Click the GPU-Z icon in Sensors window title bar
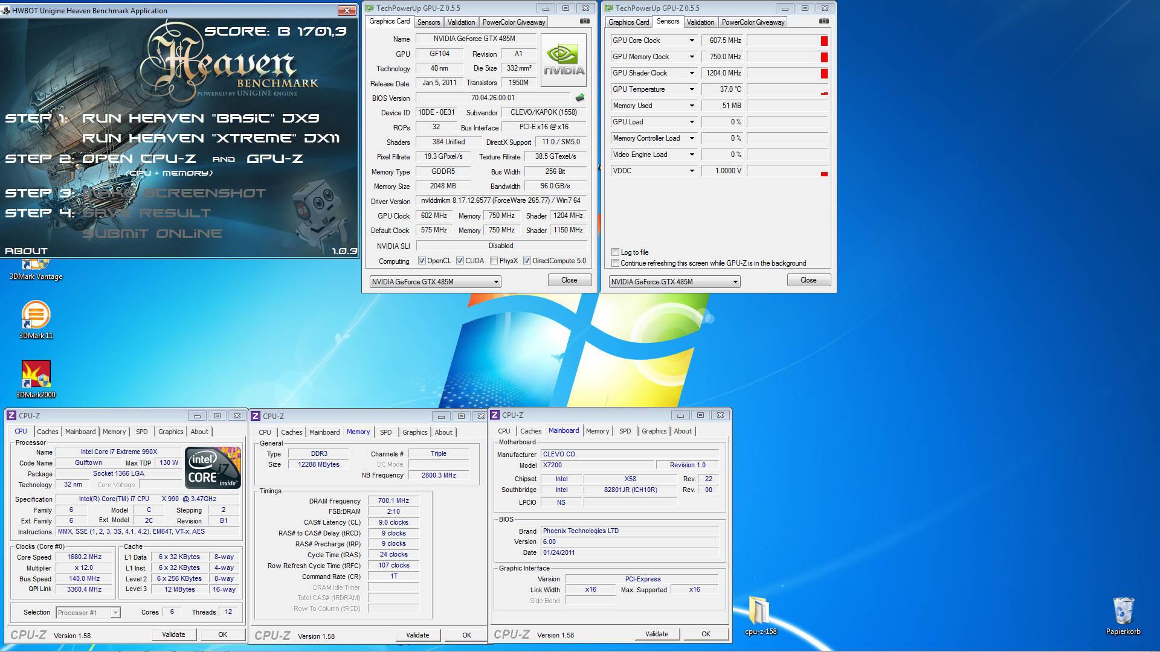Viewport: 1160px width, 652px height. 608,8
